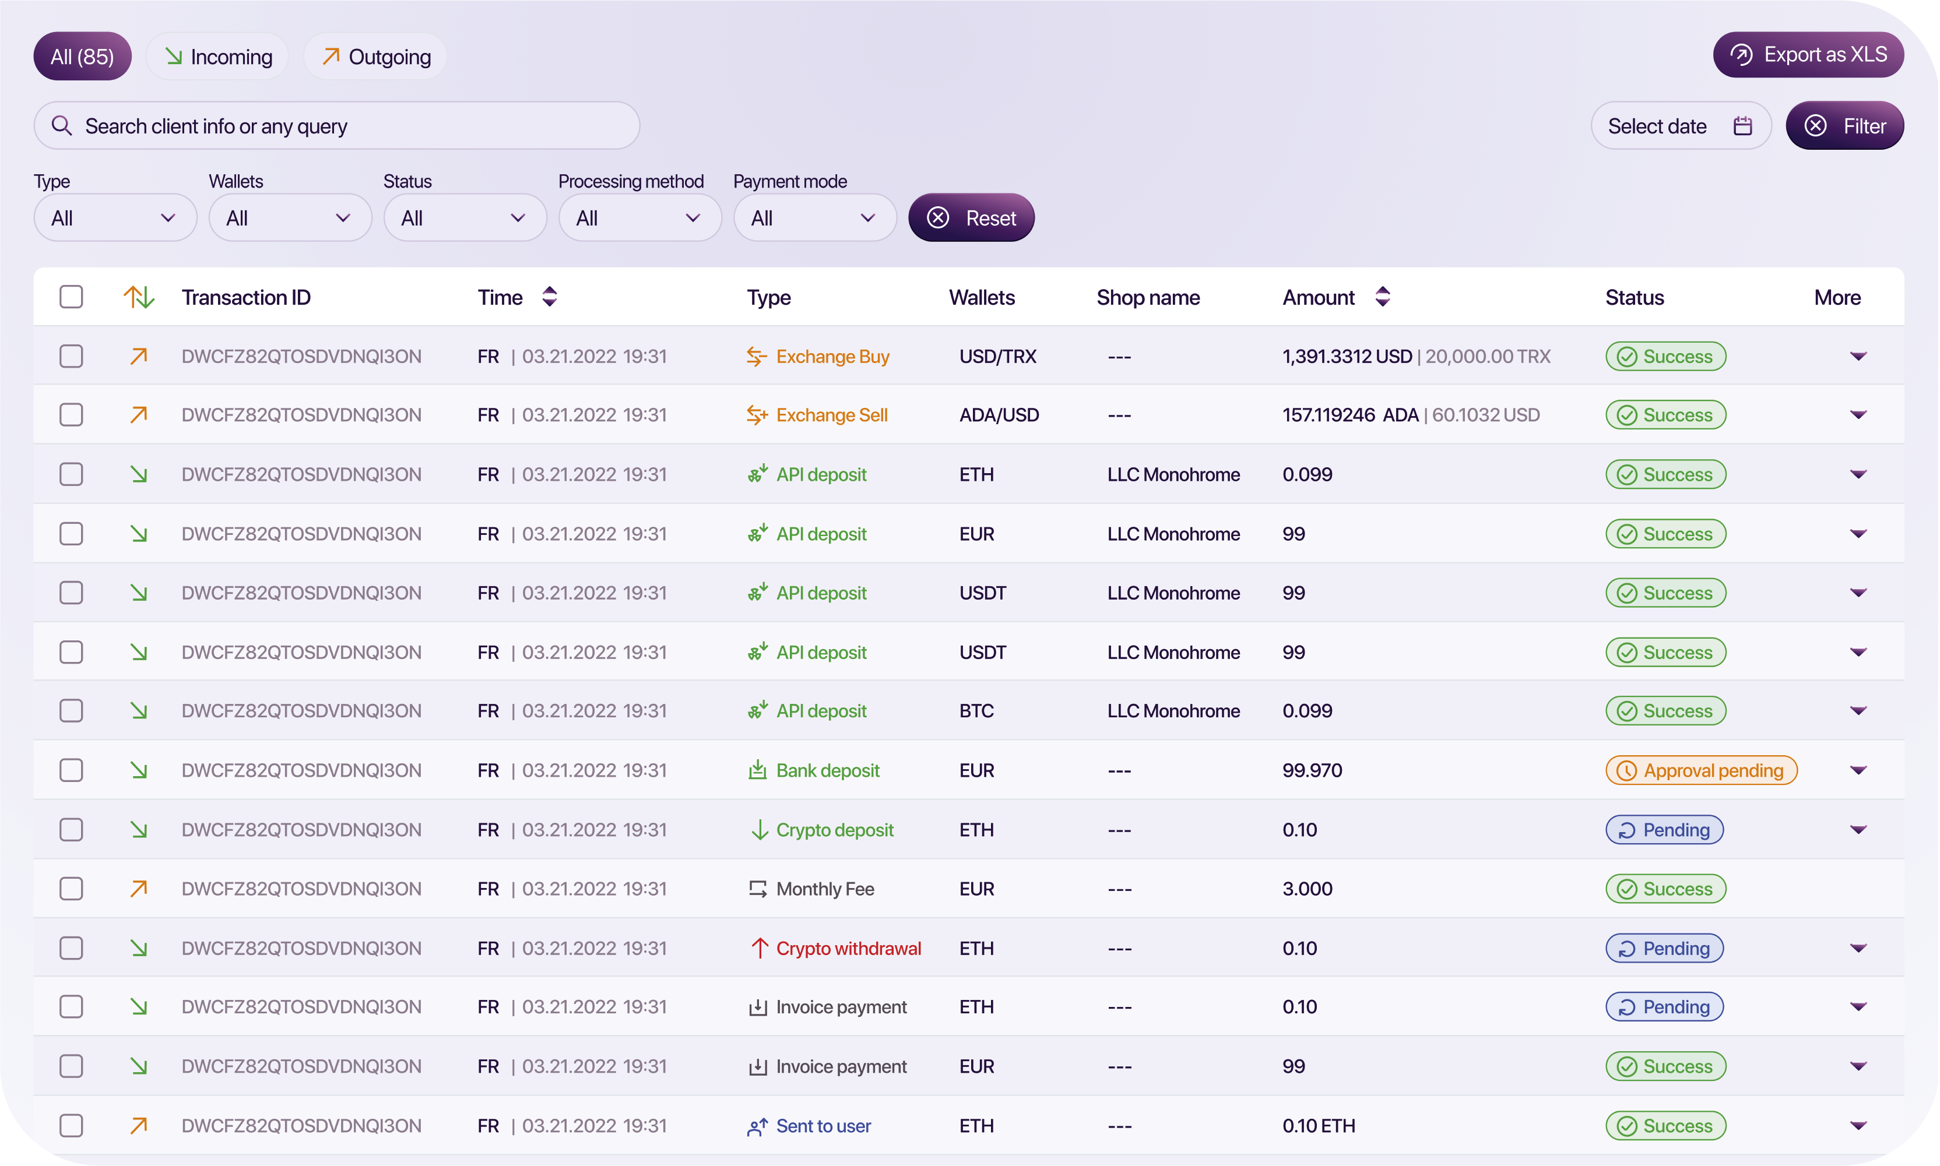
Task: Sort by Time column arrows
Action: click(550, 297)
